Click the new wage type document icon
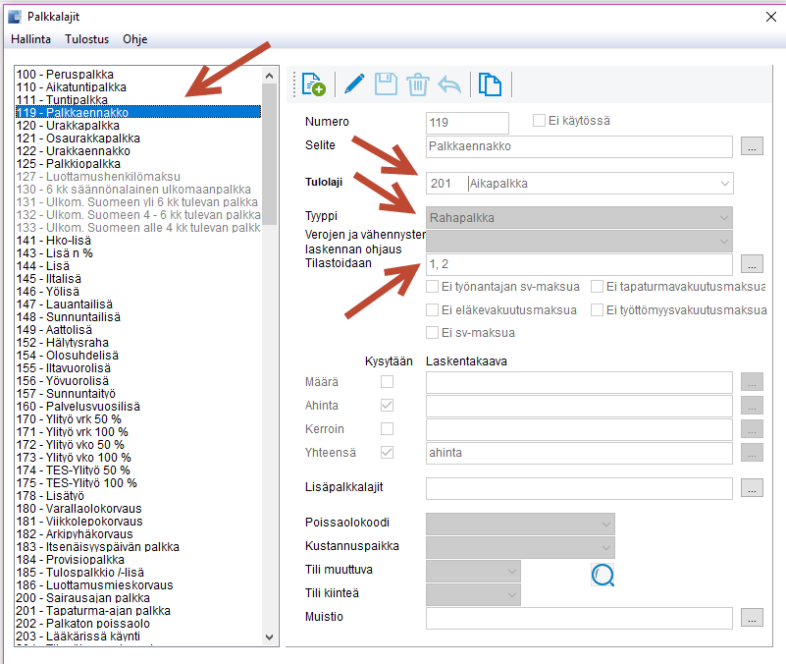This screenshot has width=786, height=664. (313, 84)
